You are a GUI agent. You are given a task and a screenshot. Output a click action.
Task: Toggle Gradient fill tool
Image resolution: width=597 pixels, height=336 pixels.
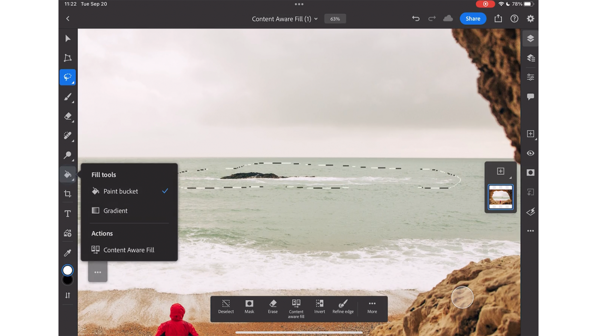point(115,210)
